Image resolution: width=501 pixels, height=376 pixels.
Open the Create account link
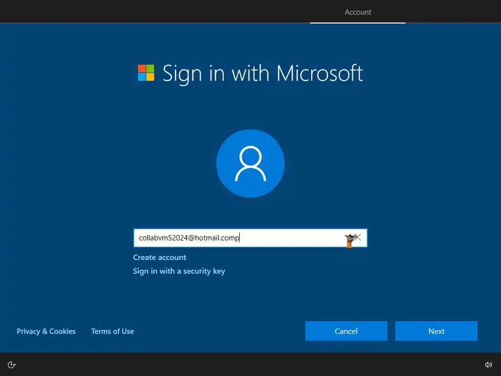tap(159, 258)
